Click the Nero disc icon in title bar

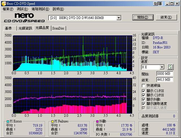coord(4,4)
